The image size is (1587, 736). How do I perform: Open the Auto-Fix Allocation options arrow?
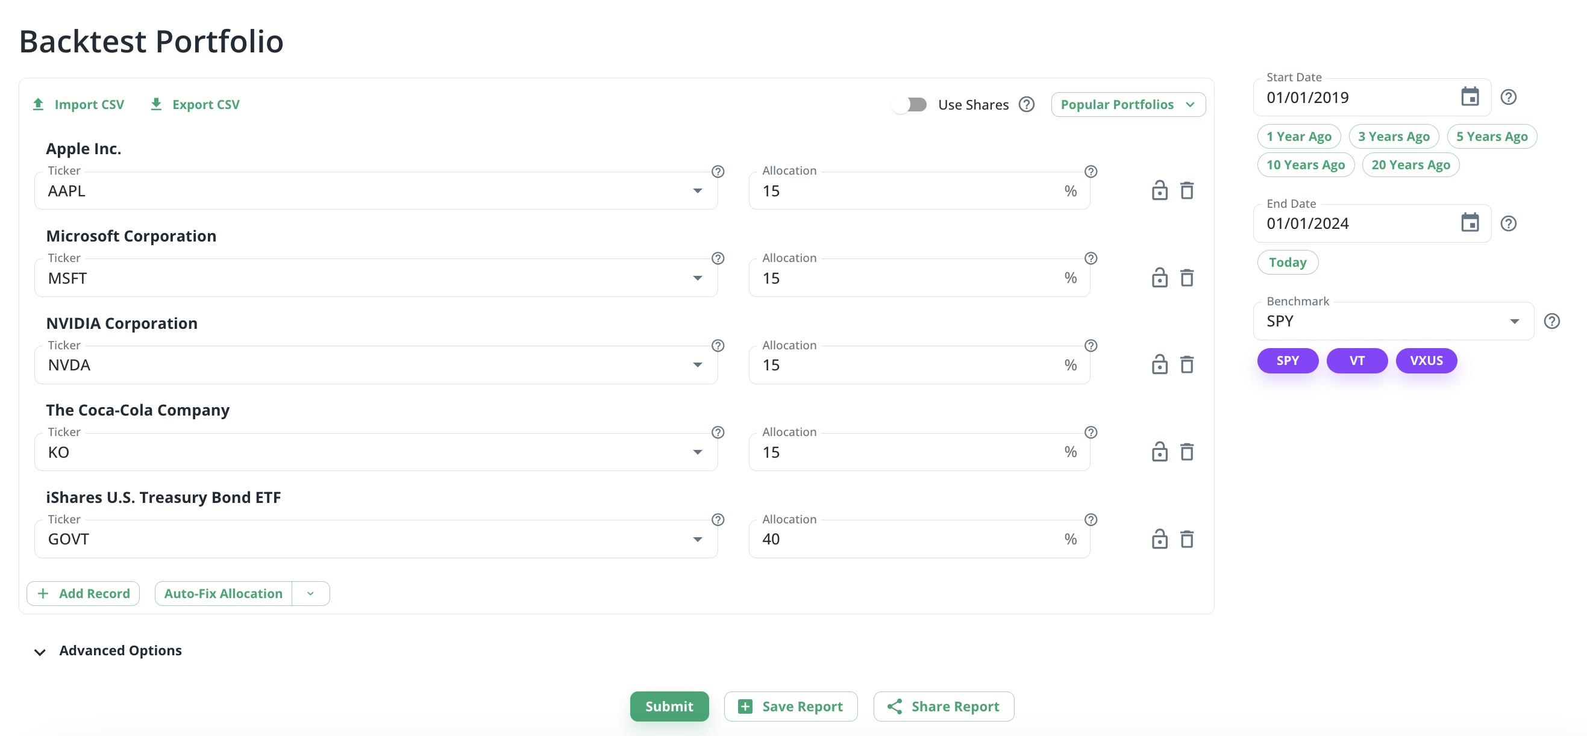(x=310, y=594)
